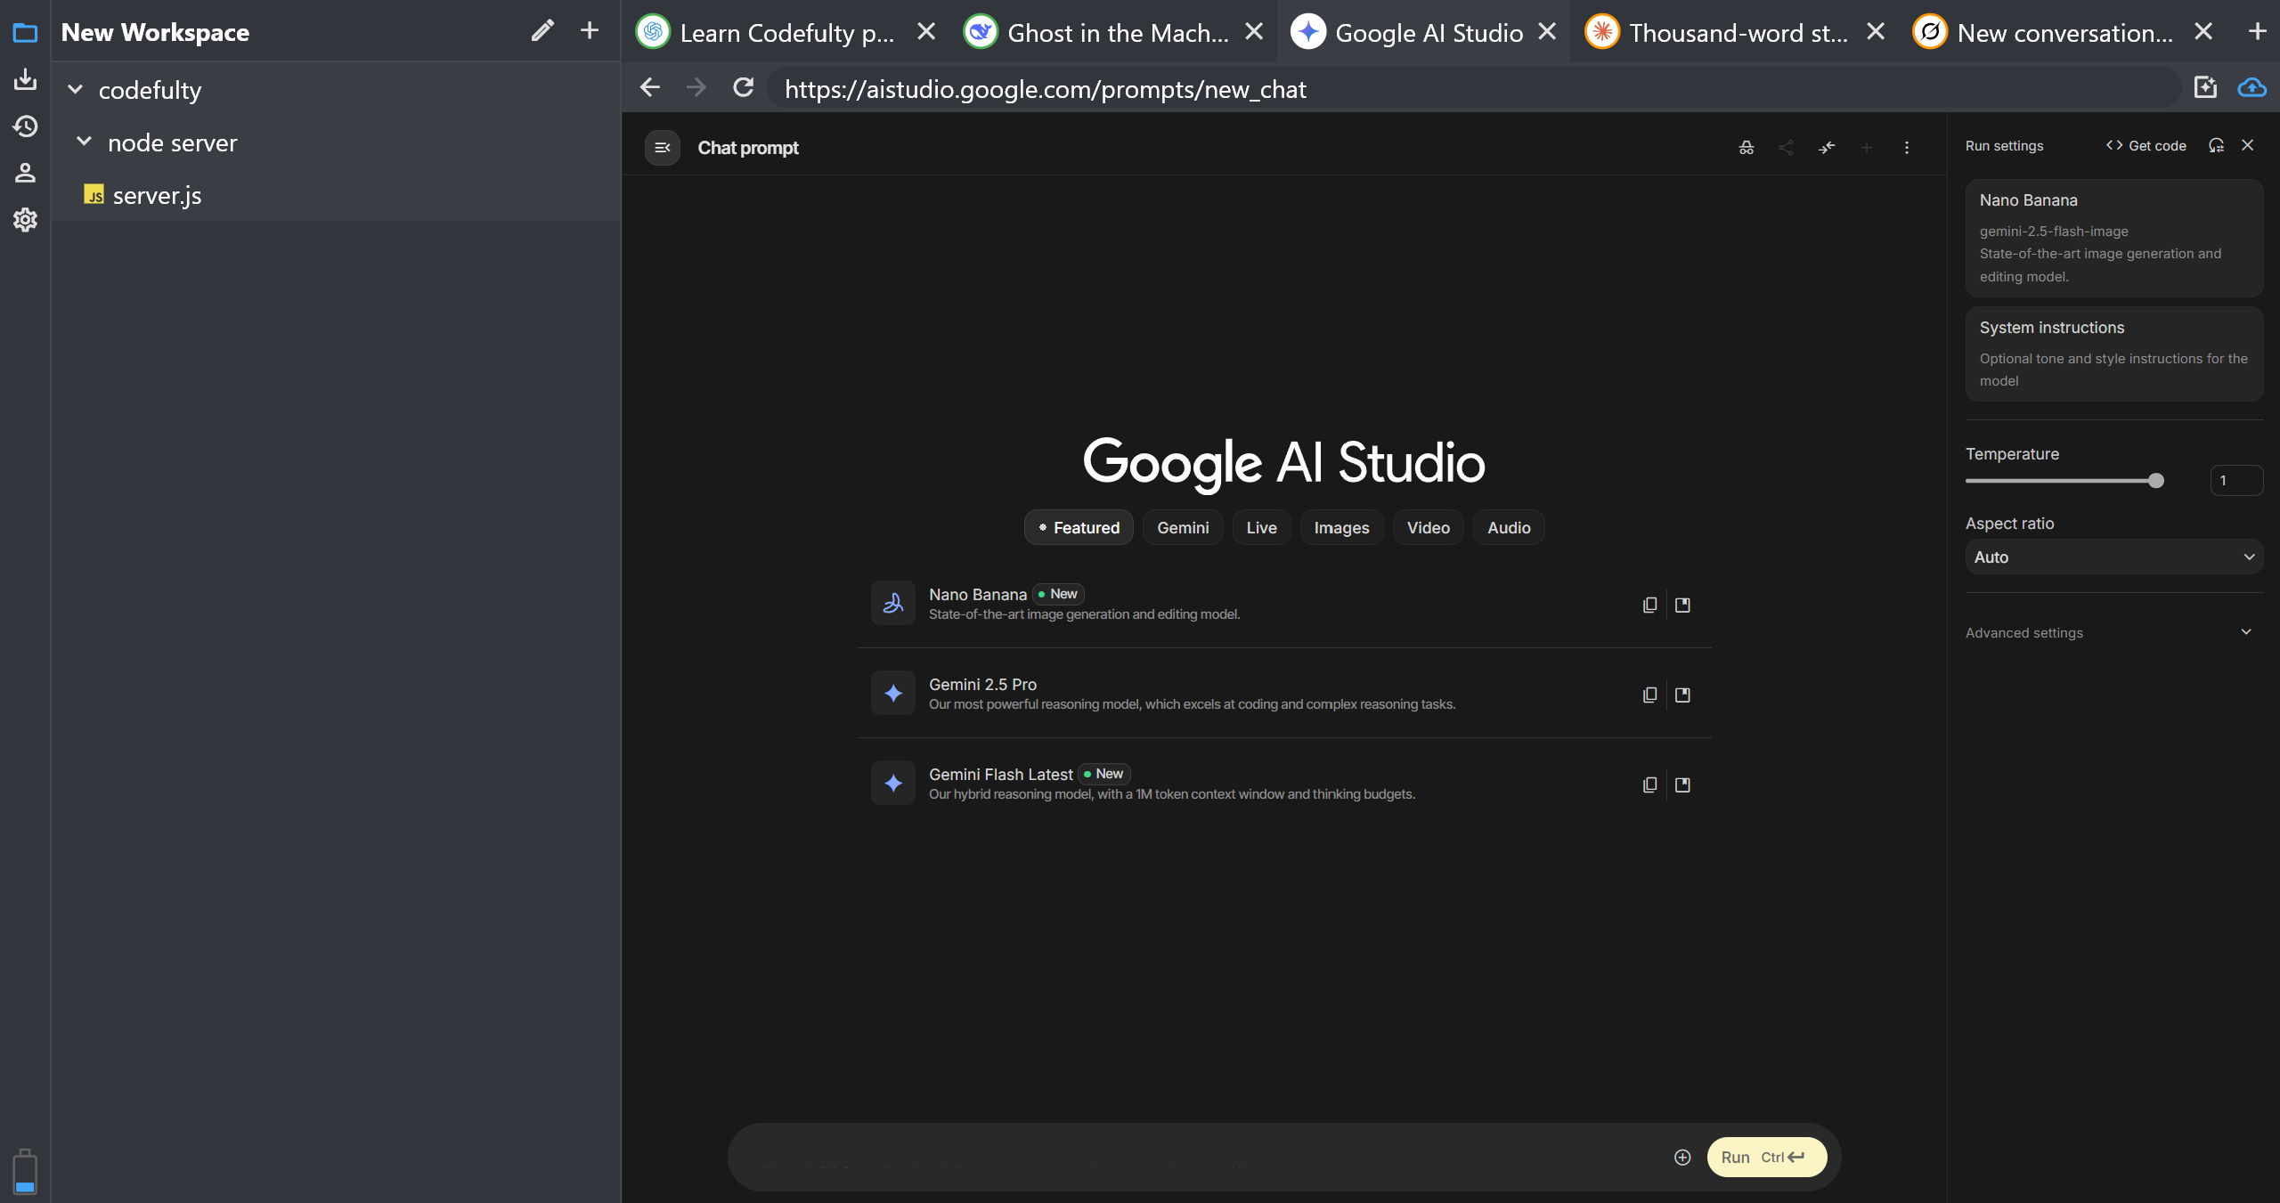Viewport: 2280px width, 1203px height.
Task: Select the Images category tab
Action: click(1340, 528)
